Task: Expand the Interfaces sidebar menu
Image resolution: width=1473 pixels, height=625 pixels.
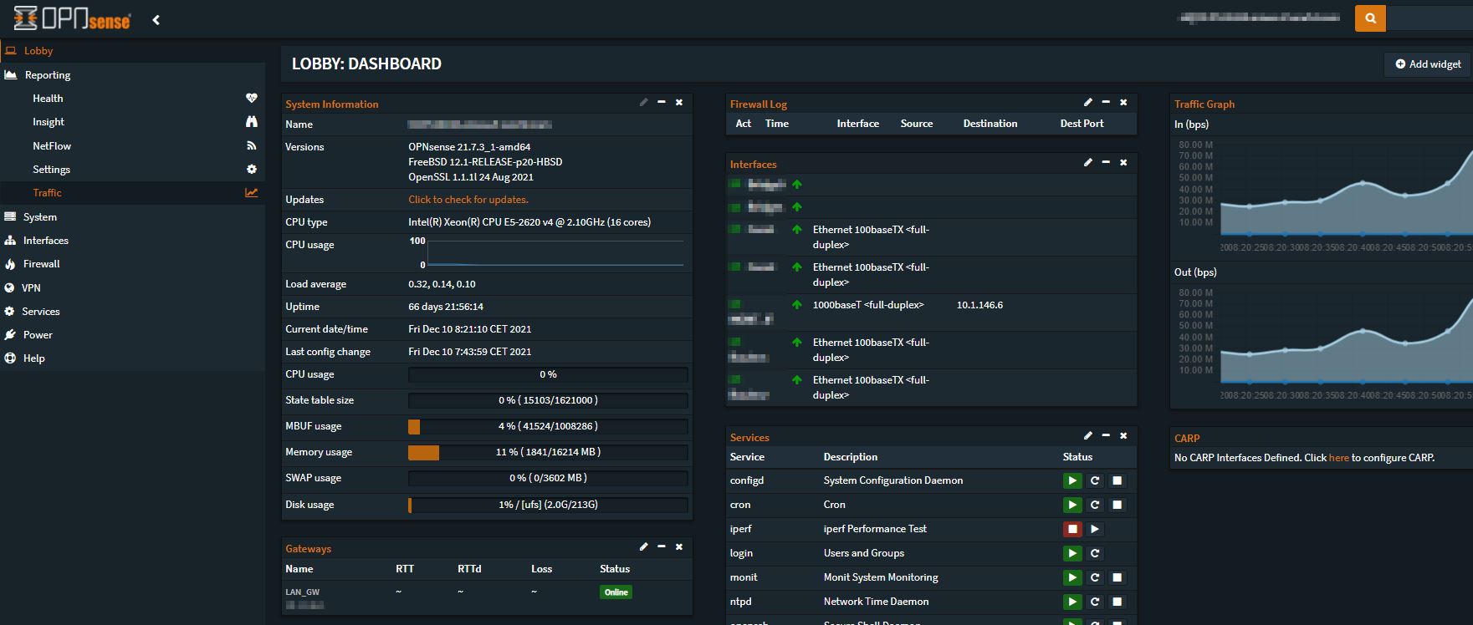Action: [132, 240]
